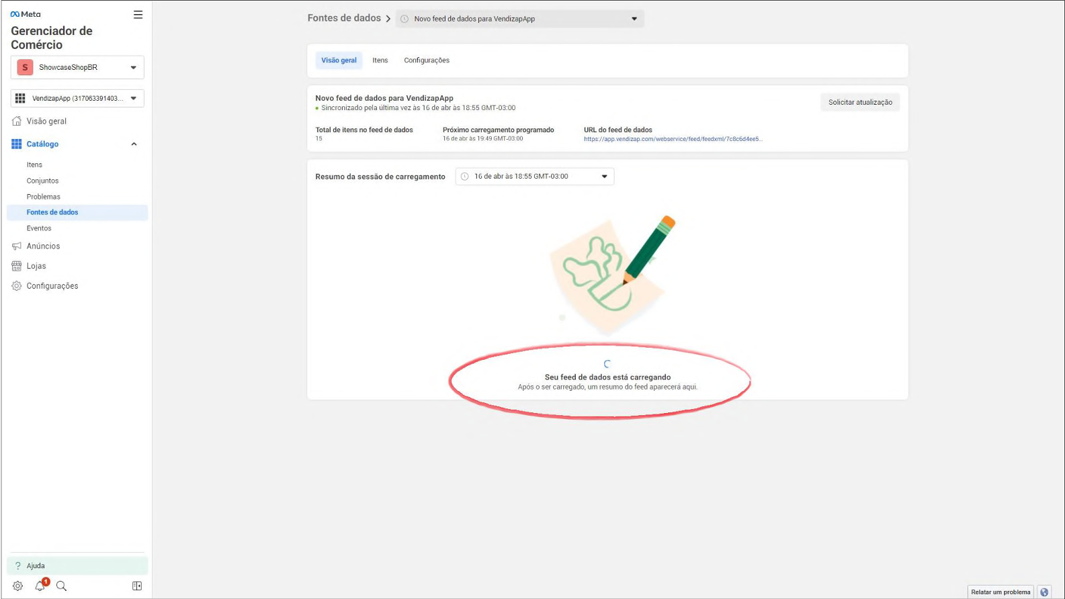
Task: Click the hamburger menu icon in sidebar
Action: [138, 15]
